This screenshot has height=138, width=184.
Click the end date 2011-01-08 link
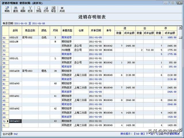click(39, 24)
